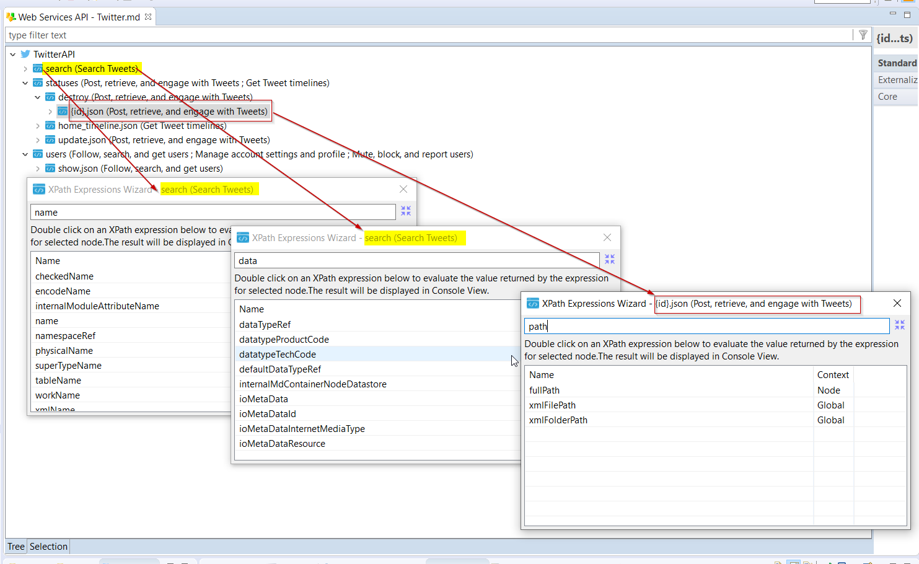Close the 'name' XPath Expressions Wizard
The image size is (919, 564).
(403, 189)
